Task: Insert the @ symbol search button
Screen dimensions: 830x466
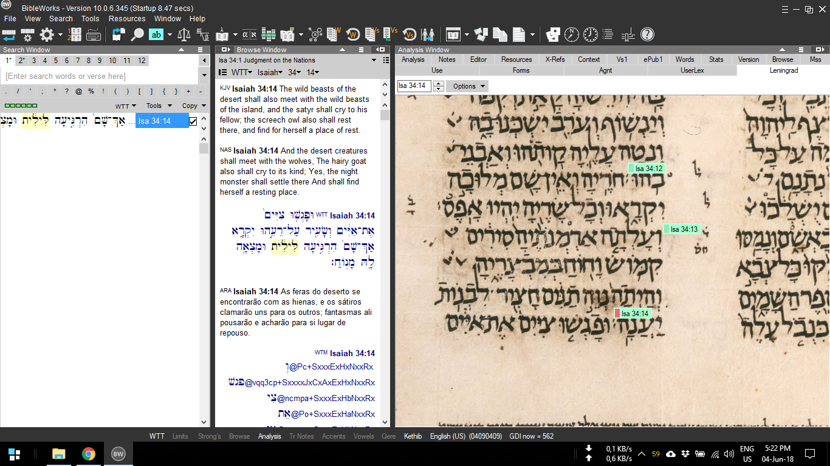Action: (79, 92)
